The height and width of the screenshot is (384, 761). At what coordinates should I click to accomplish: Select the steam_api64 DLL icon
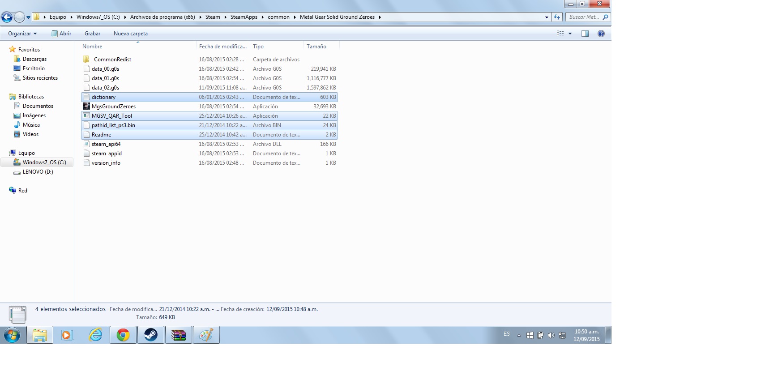pos(86,144)
